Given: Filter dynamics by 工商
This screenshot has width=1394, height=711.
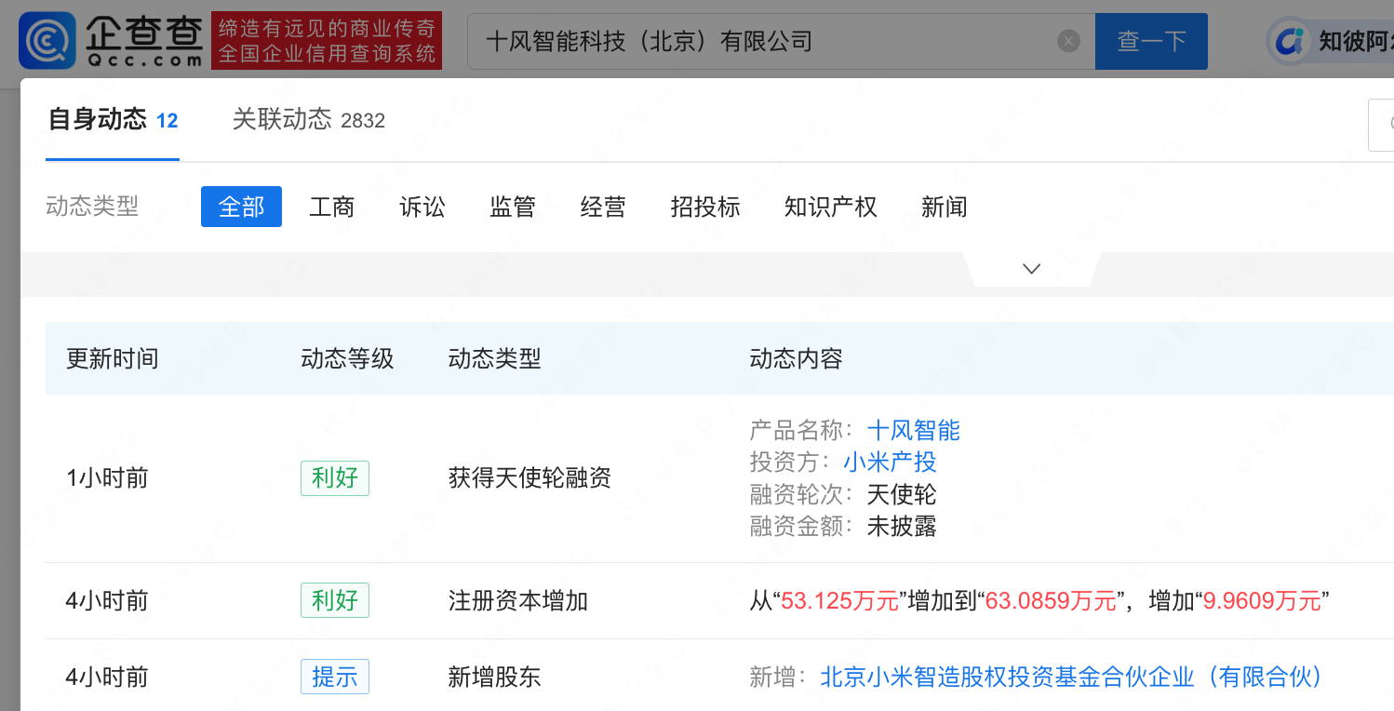Looking at the screenshot, I should (332, 207).
